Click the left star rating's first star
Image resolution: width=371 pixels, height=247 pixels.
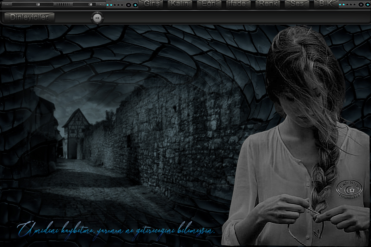[108, 5]
